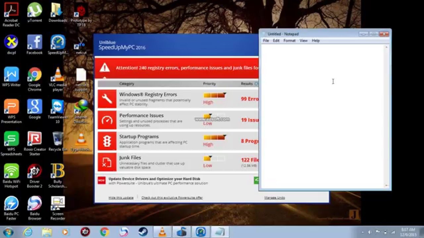Click the 'Startup Programs' title text
This screenshot has width=424, height=238.
139,137
